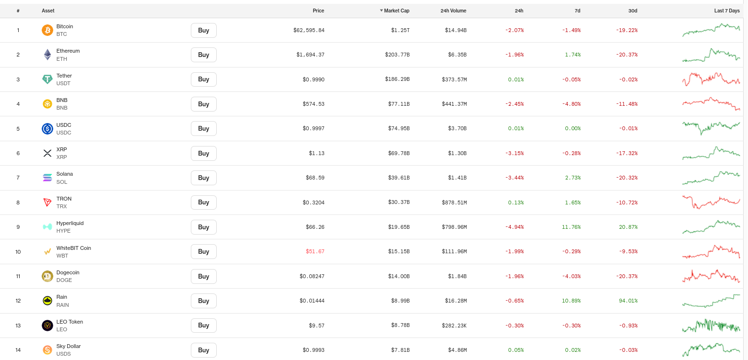
Task: Open Tether's red 7-day sparkline
Action: click(711, 79)
